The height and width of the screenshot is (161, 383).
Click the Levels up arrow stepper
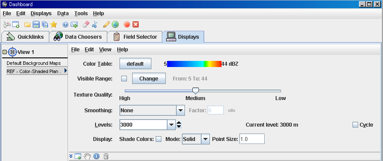[179, 123]
